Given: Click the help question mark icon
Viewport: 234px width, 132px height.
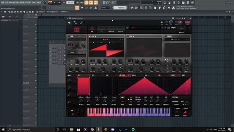Looking at the screenshot, I should (179, 3).
